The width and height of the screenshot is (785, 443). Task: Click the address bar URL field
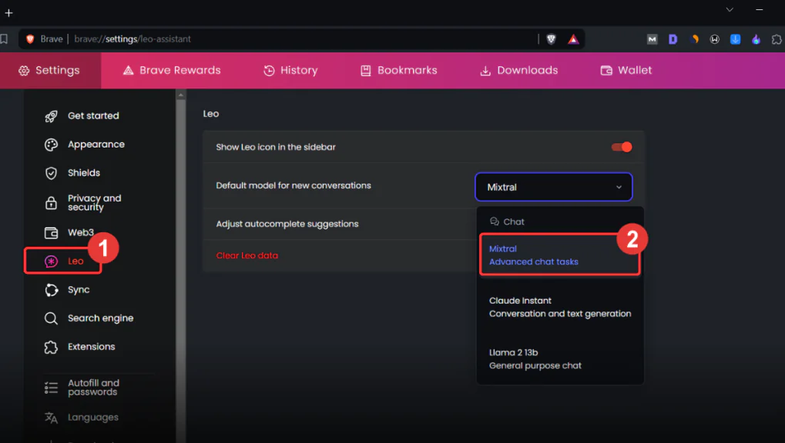300,39
